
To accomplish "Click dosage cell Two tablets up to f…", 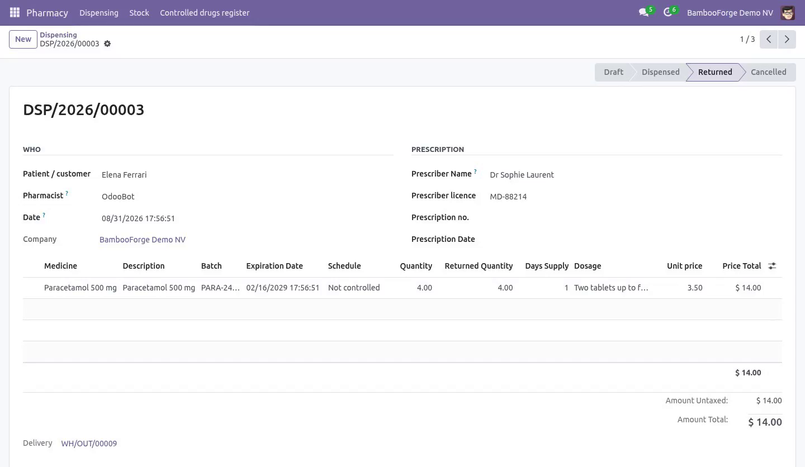I will 611,288.
